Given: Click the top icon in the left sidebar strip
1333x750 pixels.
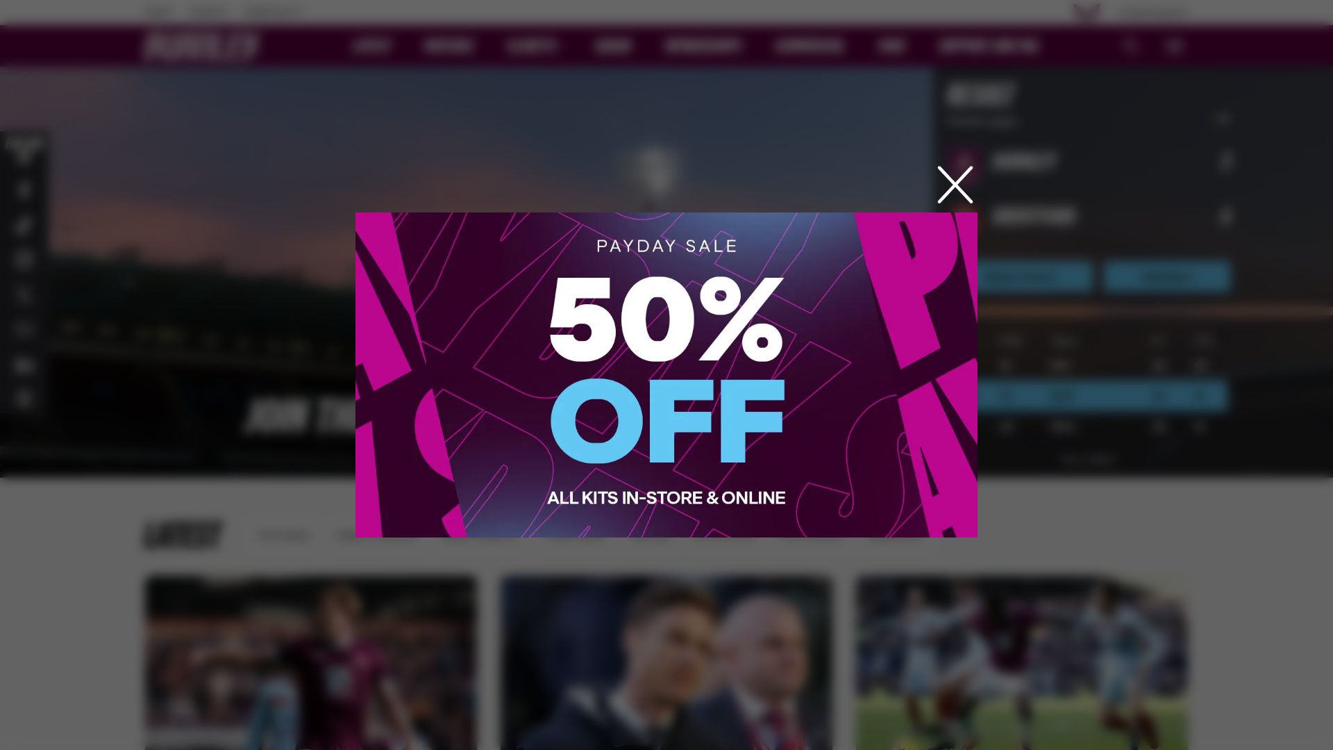Looking at the screenshot, I should point(24,150).
